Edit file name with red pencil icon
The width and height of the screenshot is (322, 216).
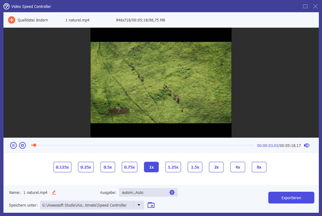[54, 192]
